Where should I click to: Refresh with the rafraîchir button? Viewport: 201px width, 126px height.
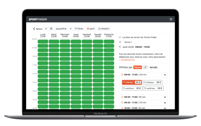click(x=104, y=29)
